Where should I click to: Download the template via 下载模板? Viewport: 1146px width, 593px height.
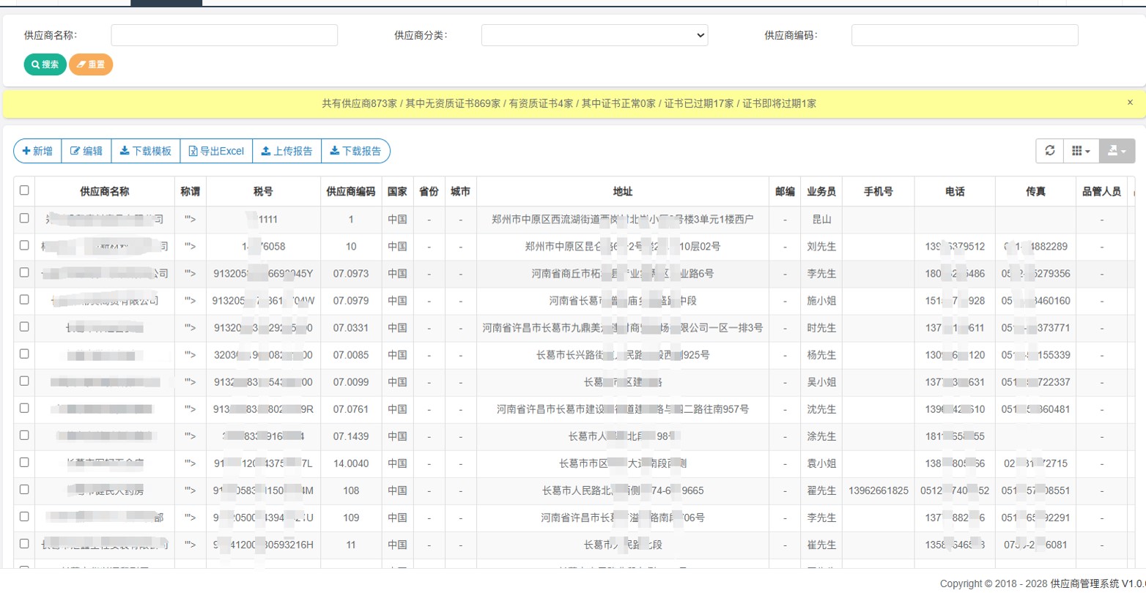click(146, 151)
